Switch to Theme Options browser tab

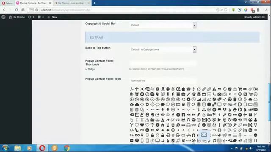click(34, 3)
